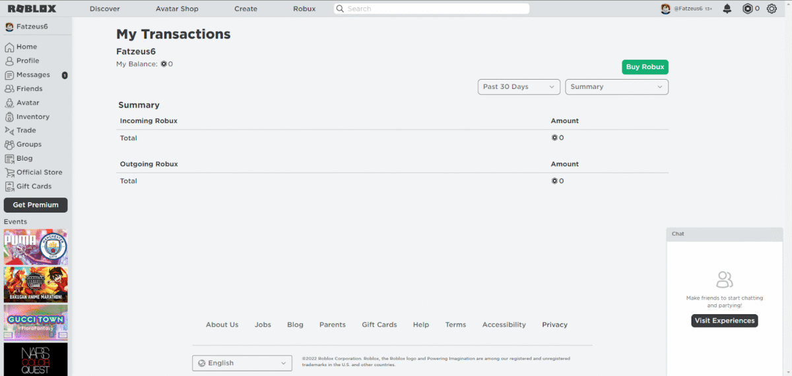The width and height of the screenshot is (792, 376).
Task: Click the notifications bell icon
Action: coord(727,9)
